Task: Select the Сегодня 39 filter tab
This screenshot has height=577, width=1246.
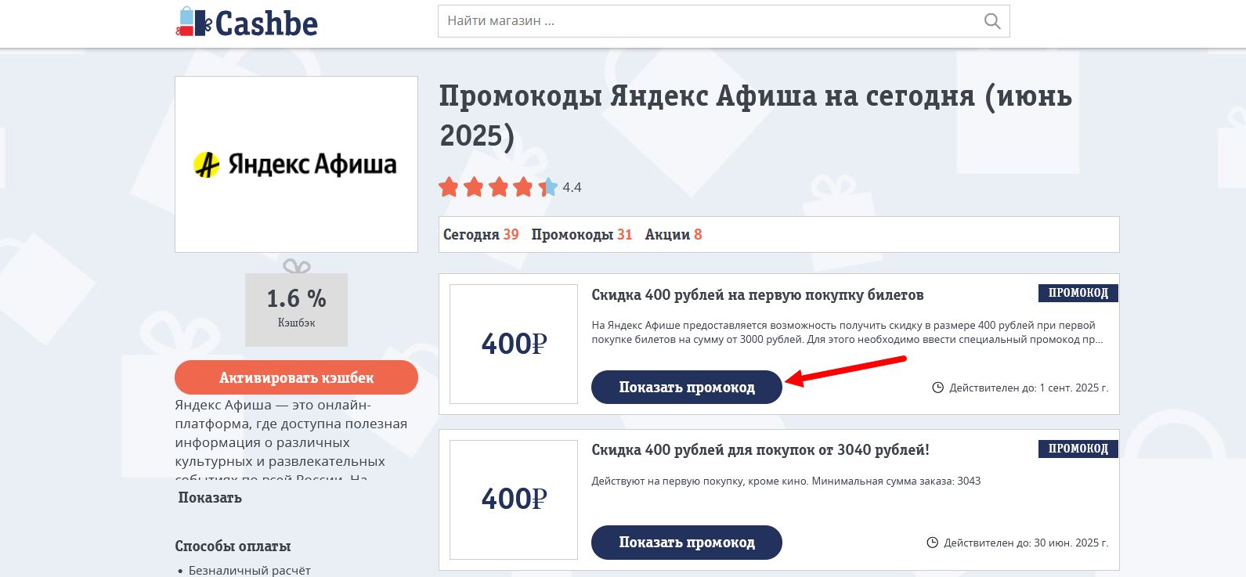Action: (481, 234)
